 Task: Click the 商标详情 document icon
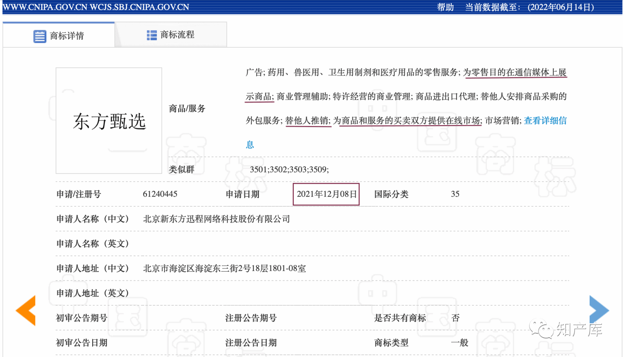(x=40, y=36)
